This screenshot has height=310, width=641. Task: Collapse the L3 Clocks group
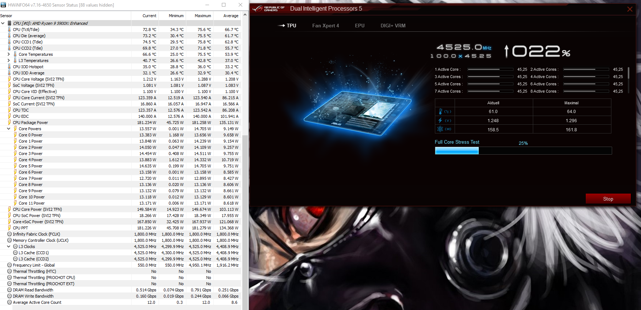(9, 246)
